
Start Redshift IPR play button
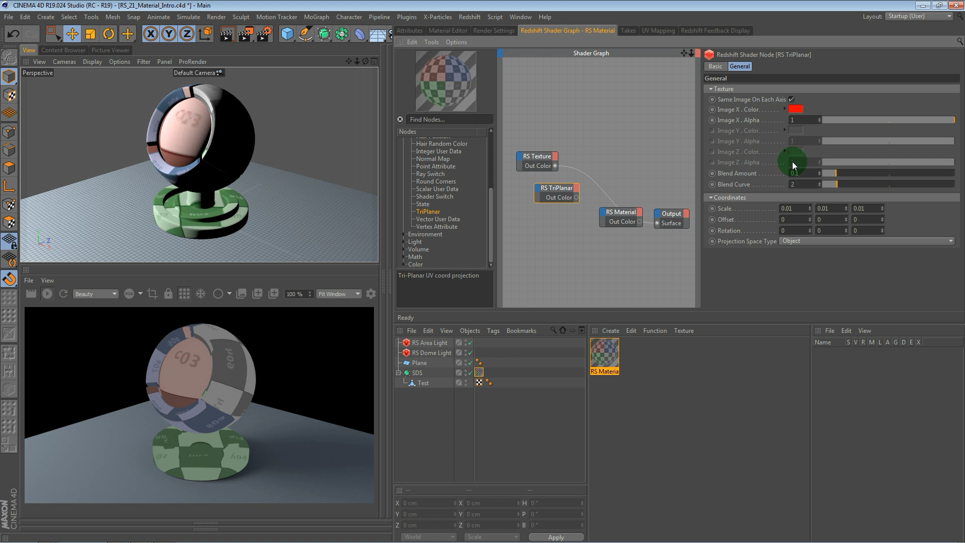47,294
